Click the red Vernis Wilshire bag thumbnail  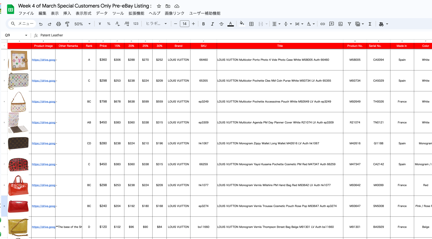click(x=18, y=185)
